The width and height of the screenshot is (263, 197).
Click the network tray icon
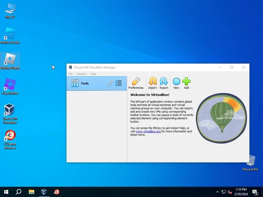224,192
